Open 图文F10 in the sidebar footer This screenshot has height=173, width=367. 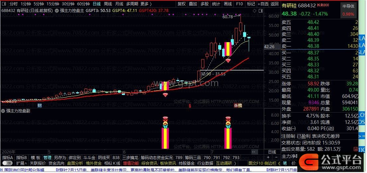256,163
